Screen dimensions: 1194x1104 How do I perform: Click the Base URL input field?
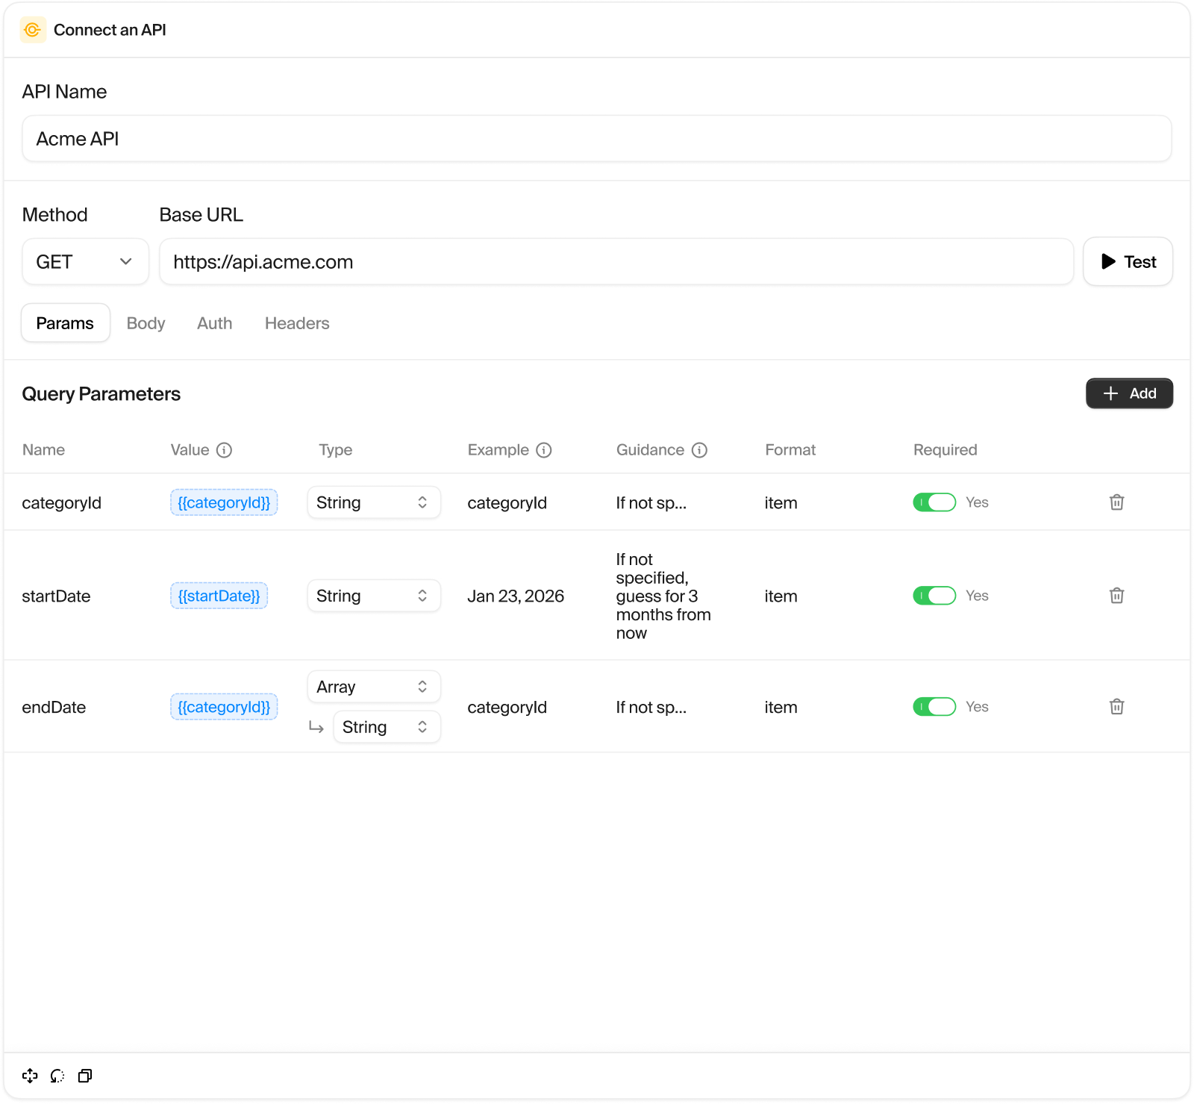click(616, 262)
